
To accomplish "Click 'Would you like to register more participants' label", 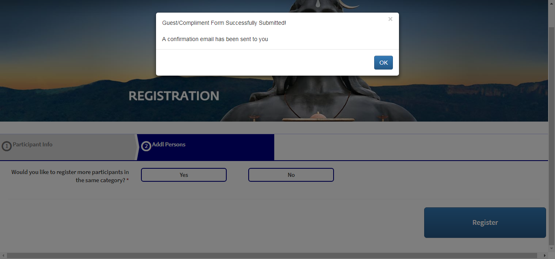I will point(70,176).
